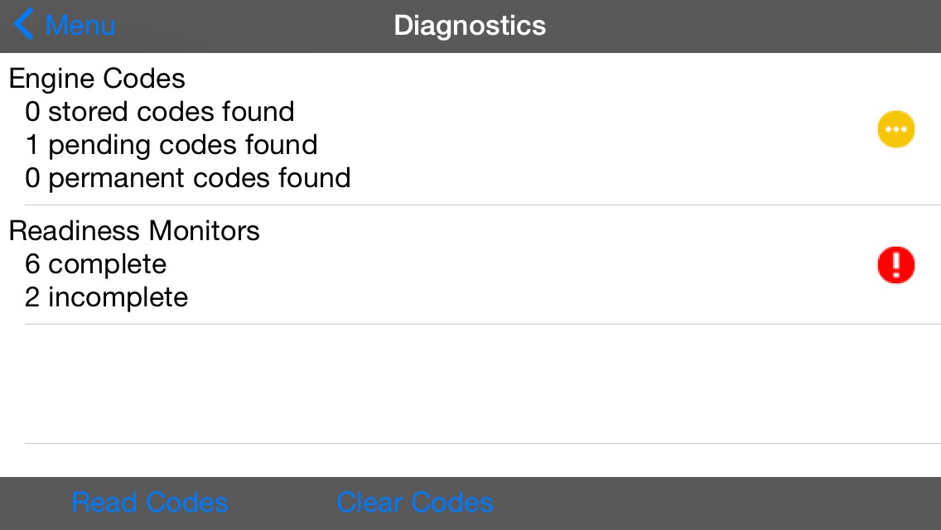Open the '2 incomplete' monitors line

point(107,297)
